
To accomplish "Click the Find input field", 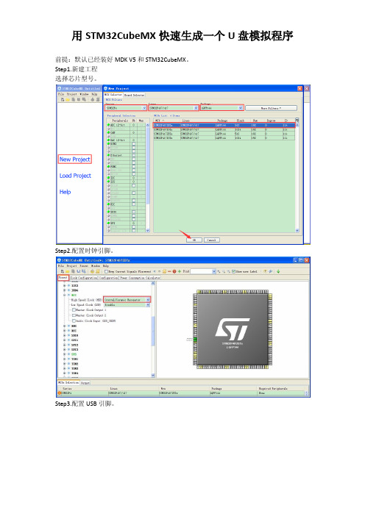I will click(201, 271).
